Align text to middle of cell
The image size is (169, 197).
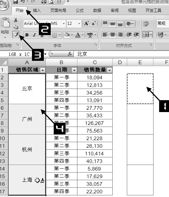[113, 23]
